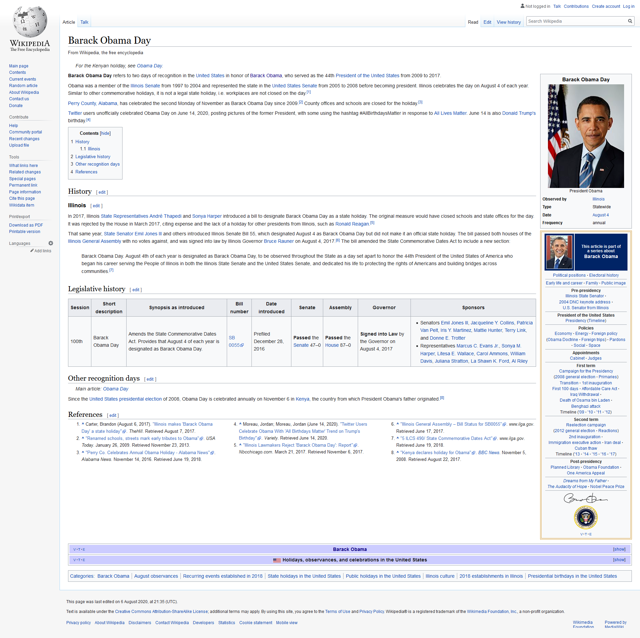The height and width of the screenshot is (638, 640).
Task: Open language settings gear icon
Action: tap(51, 243)
